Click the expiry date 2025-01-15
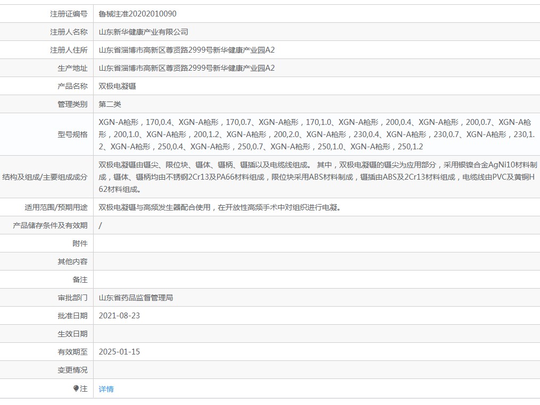Screen dimensions: 540x405 (x=119, y=352)
